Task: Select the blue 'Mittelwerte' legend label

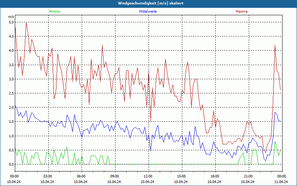Action: coord(148,12)
